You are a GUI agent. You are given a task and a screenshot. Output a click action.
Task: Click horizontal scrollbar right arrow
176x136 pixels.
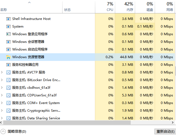coord(173,122)
